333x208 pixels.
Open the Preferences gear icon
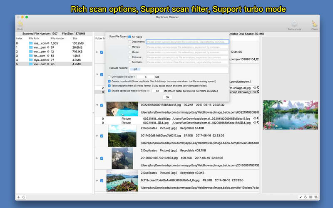(294, 24)
